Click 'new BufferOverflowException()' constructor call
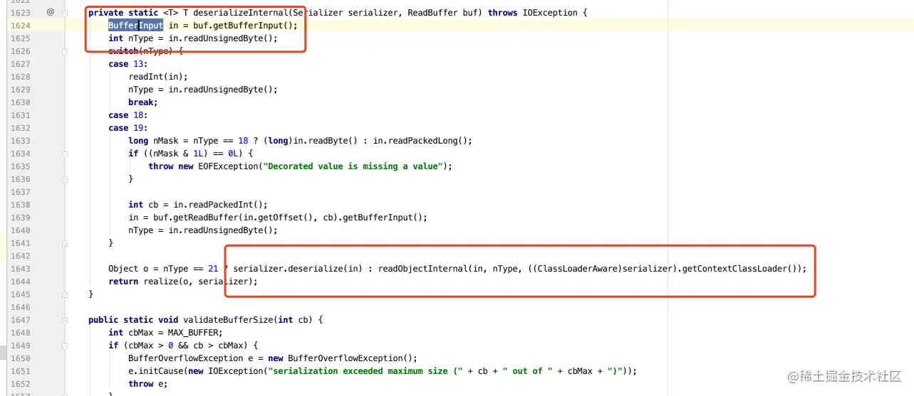 (343, 358)
